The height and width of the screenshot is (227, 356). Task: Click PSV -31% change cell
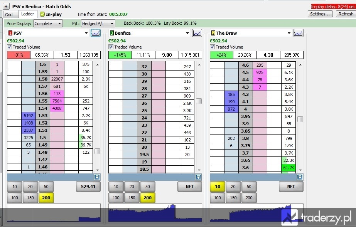(x=19, y=55)
